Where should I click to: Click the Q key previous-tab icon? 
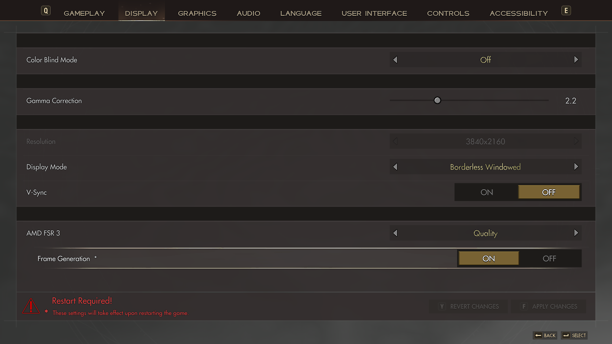45,11
